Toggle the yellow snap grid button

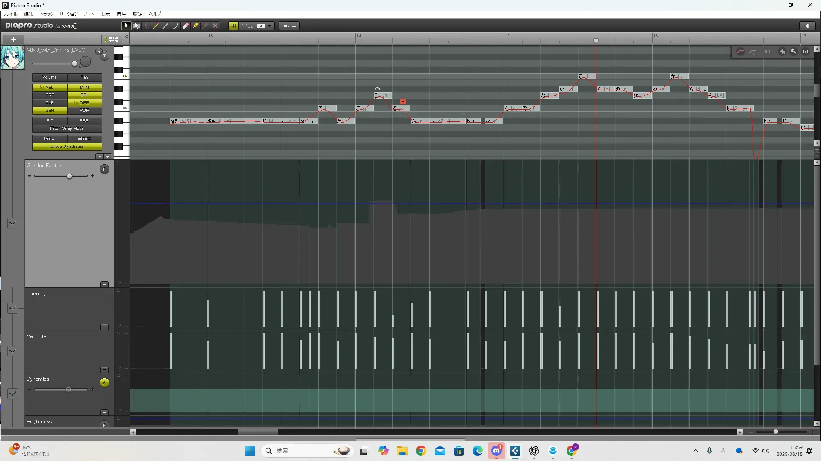233,26
